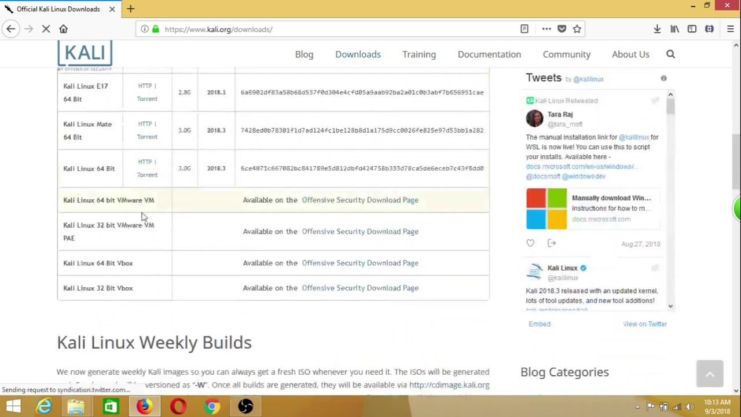The width and height of the screenshot is (741, 417).
Task: Open the About Us menu item
Action: [x=630, y=54]
